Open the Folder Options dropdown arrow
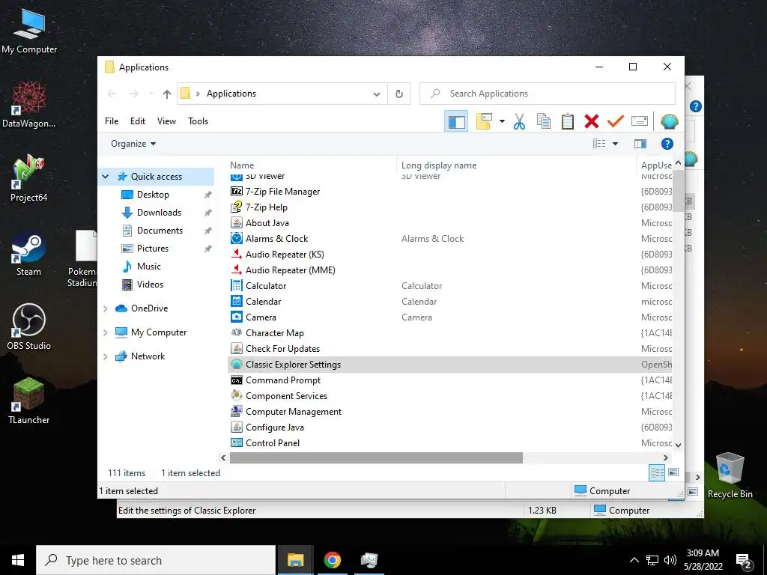The height and width of the screenshot is (575, 767). pyautogui.click(x=502, y=121)
